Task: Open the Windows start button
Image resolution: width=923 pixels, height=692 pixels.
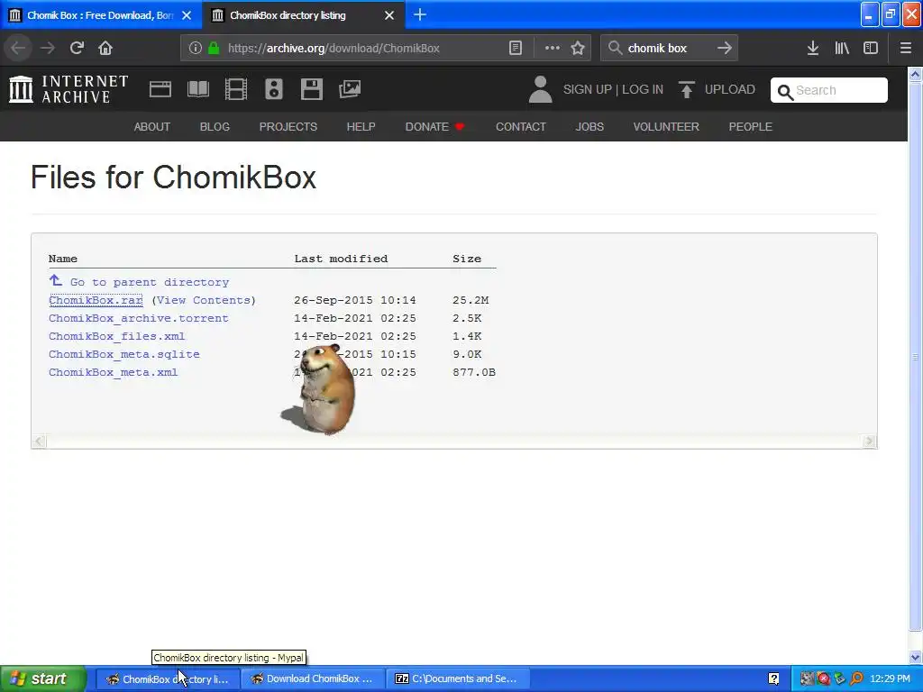Action: click(x=42, y=678)
